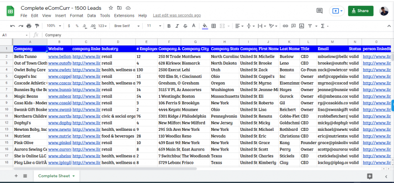Toggle bold formatting
394x183 pixels.
169,26
